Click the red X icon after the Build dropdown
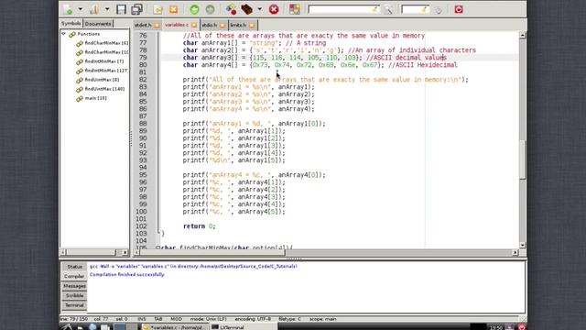This screenshot has width=586, height=330. pyautogui.click(x=274, y=9)
